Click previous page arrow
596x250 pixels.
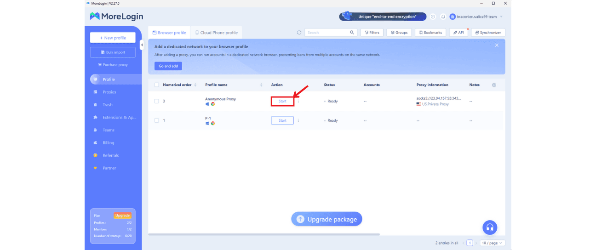pyautogui.click(x=463, y=243)
